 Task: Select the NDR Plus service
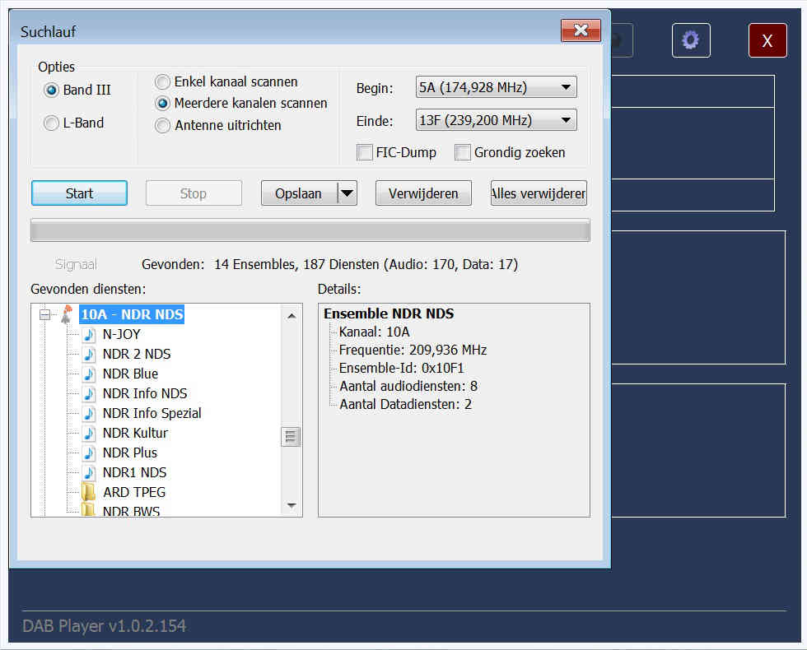click(130, 453)
